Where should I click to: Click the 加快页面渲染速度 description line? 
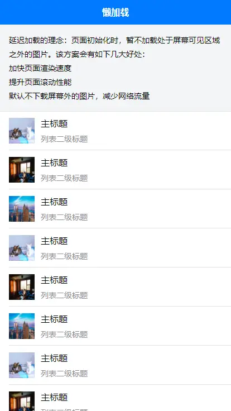click(x=40, y=69)
